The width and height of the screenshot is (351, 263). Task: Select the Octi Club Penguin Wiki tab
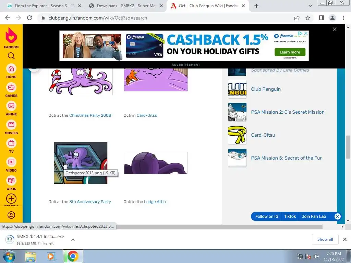208,6
